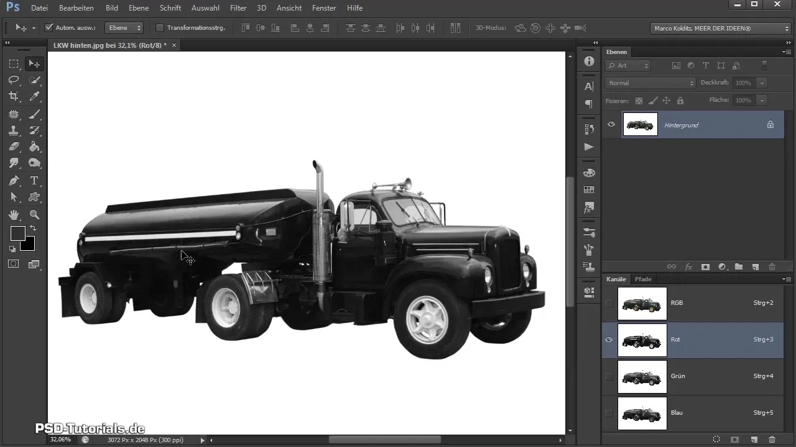This screenshot has height=447, width=796.
Task: Open the Info panel icon
Action: pos(589,61)
